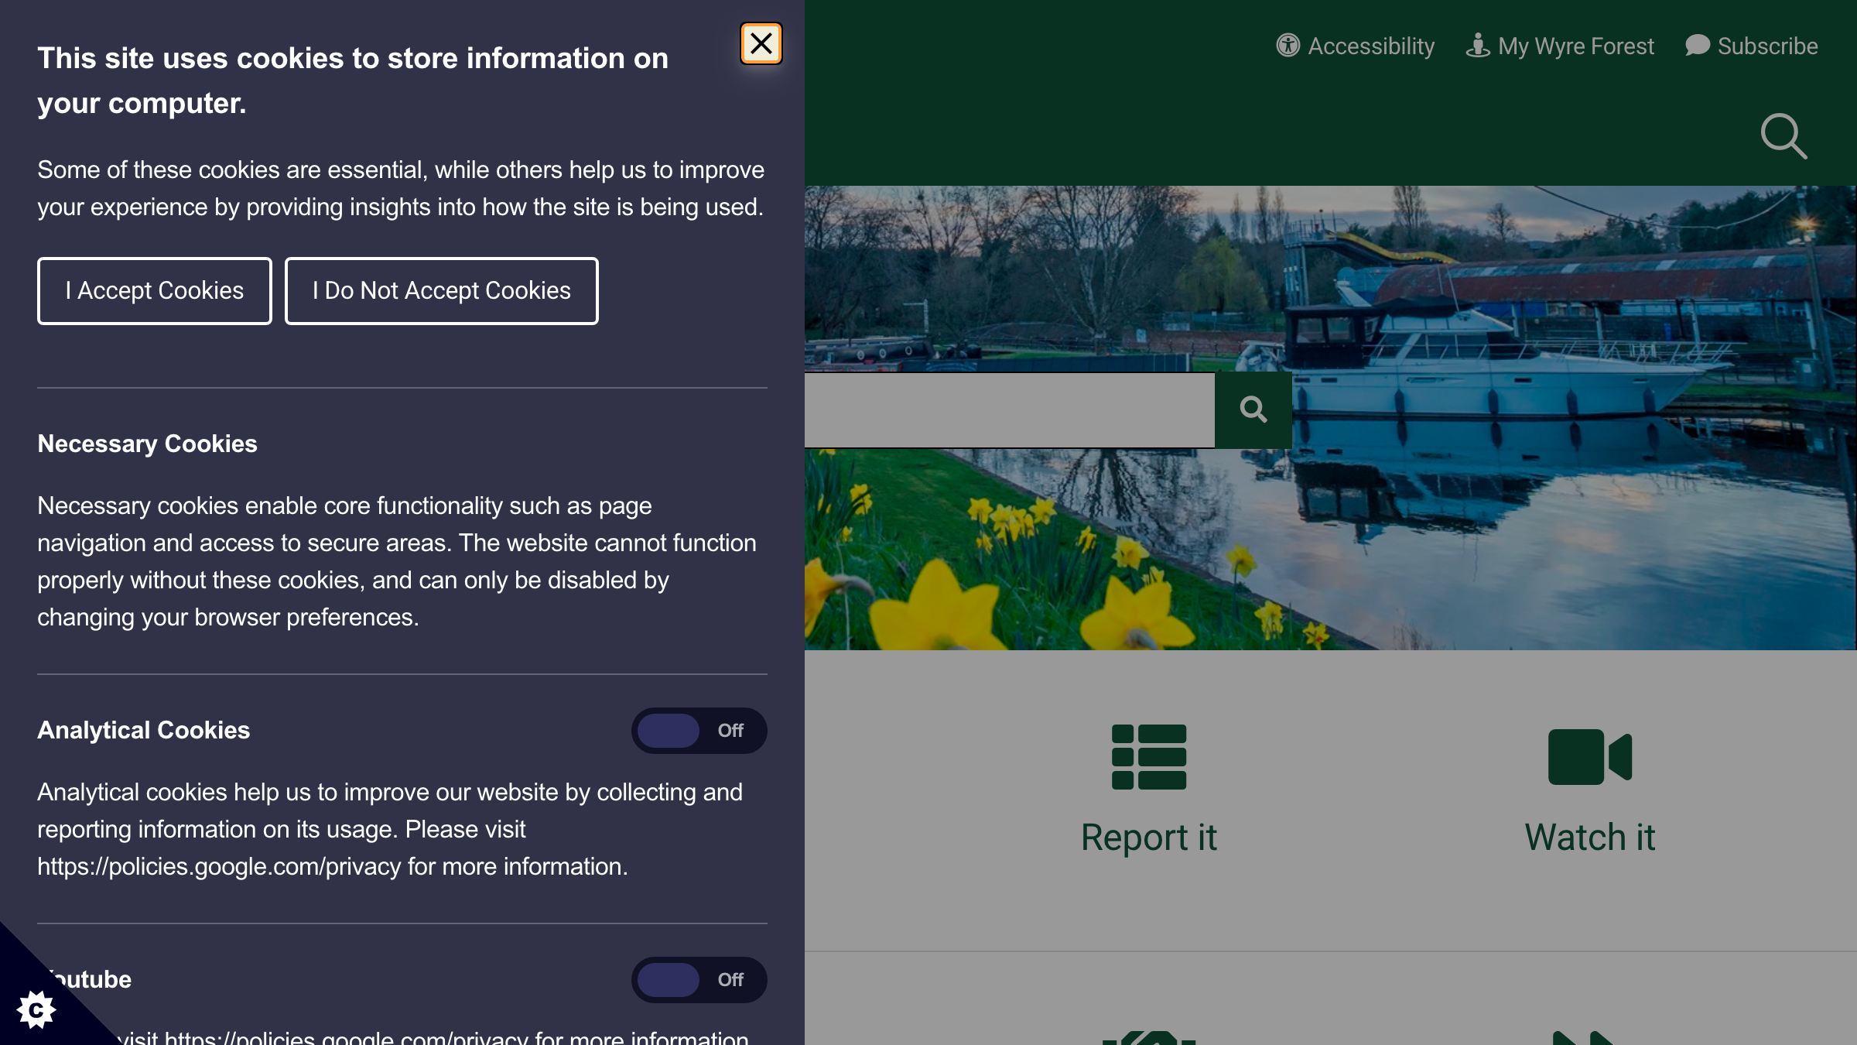
Task: Open the Accessibility link
Action: point(1355,46)
